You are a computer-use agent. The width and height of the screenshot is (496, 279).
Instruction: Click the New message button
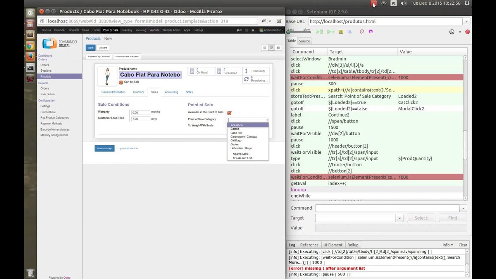104,148
